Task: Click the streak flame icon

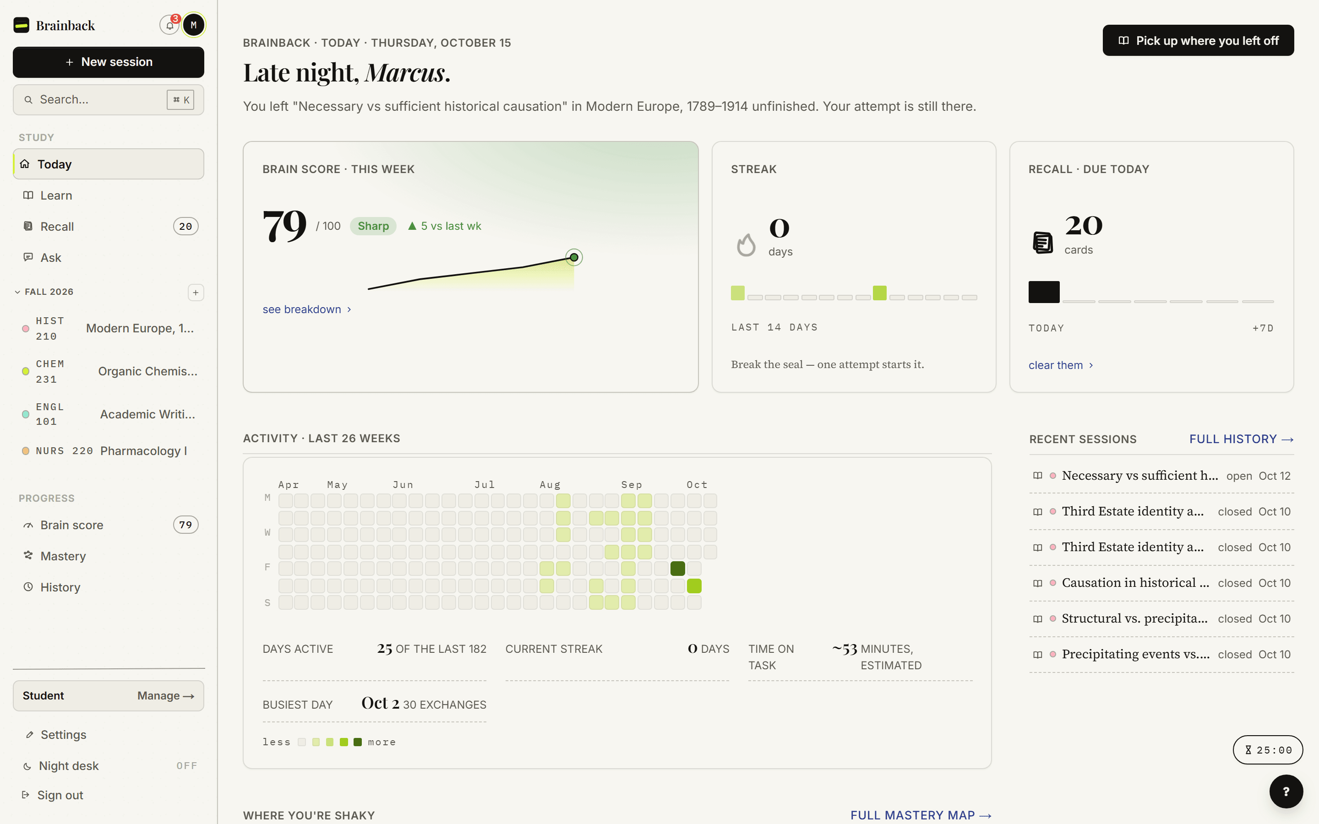Action: 746,245
